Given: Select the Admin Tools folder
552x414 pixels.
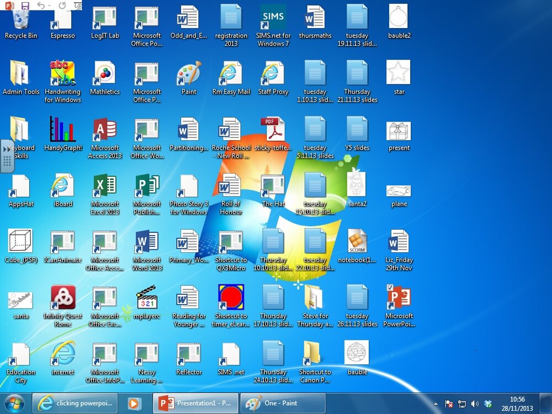Looking at the screenshot, I should pyautogui.click(x=19, y=73).
